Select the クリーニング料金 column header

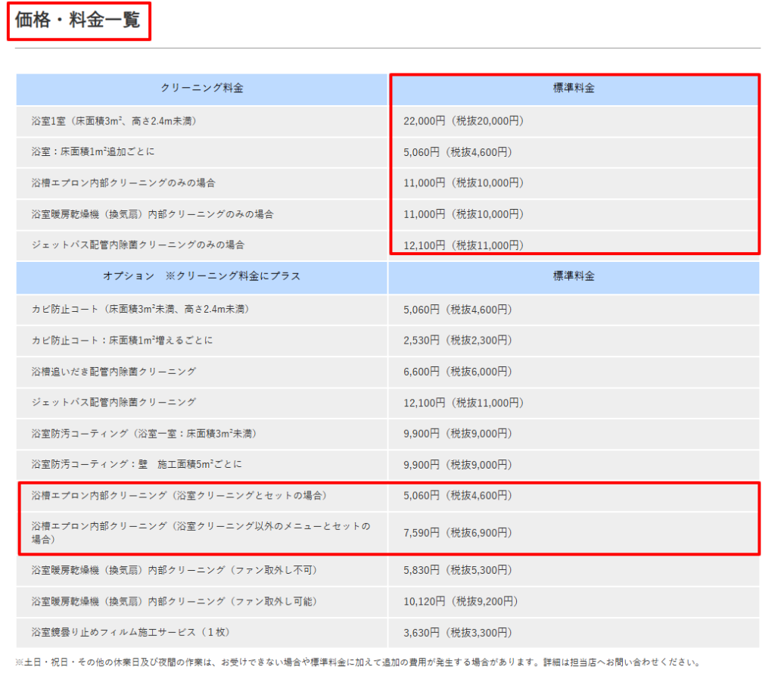coord(201,88)
